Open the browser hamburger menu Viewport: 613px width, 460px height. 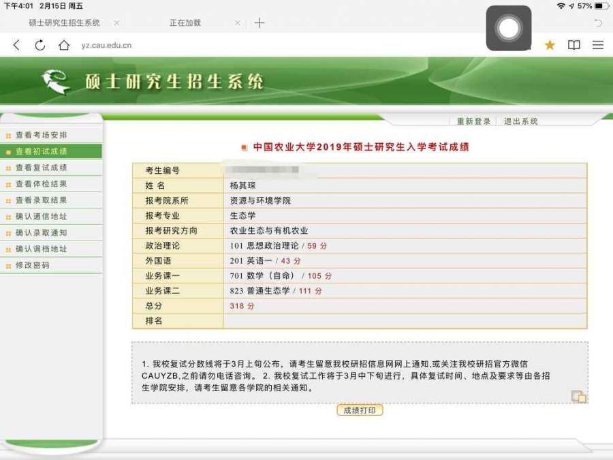[x=598, y=45]
